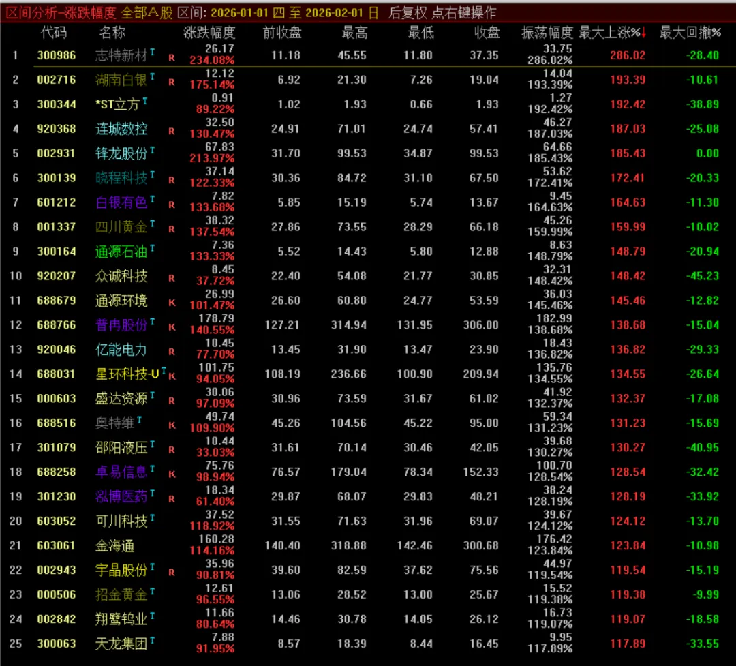
Task: Click the 306.00 closing price
Action: [480, 325]
